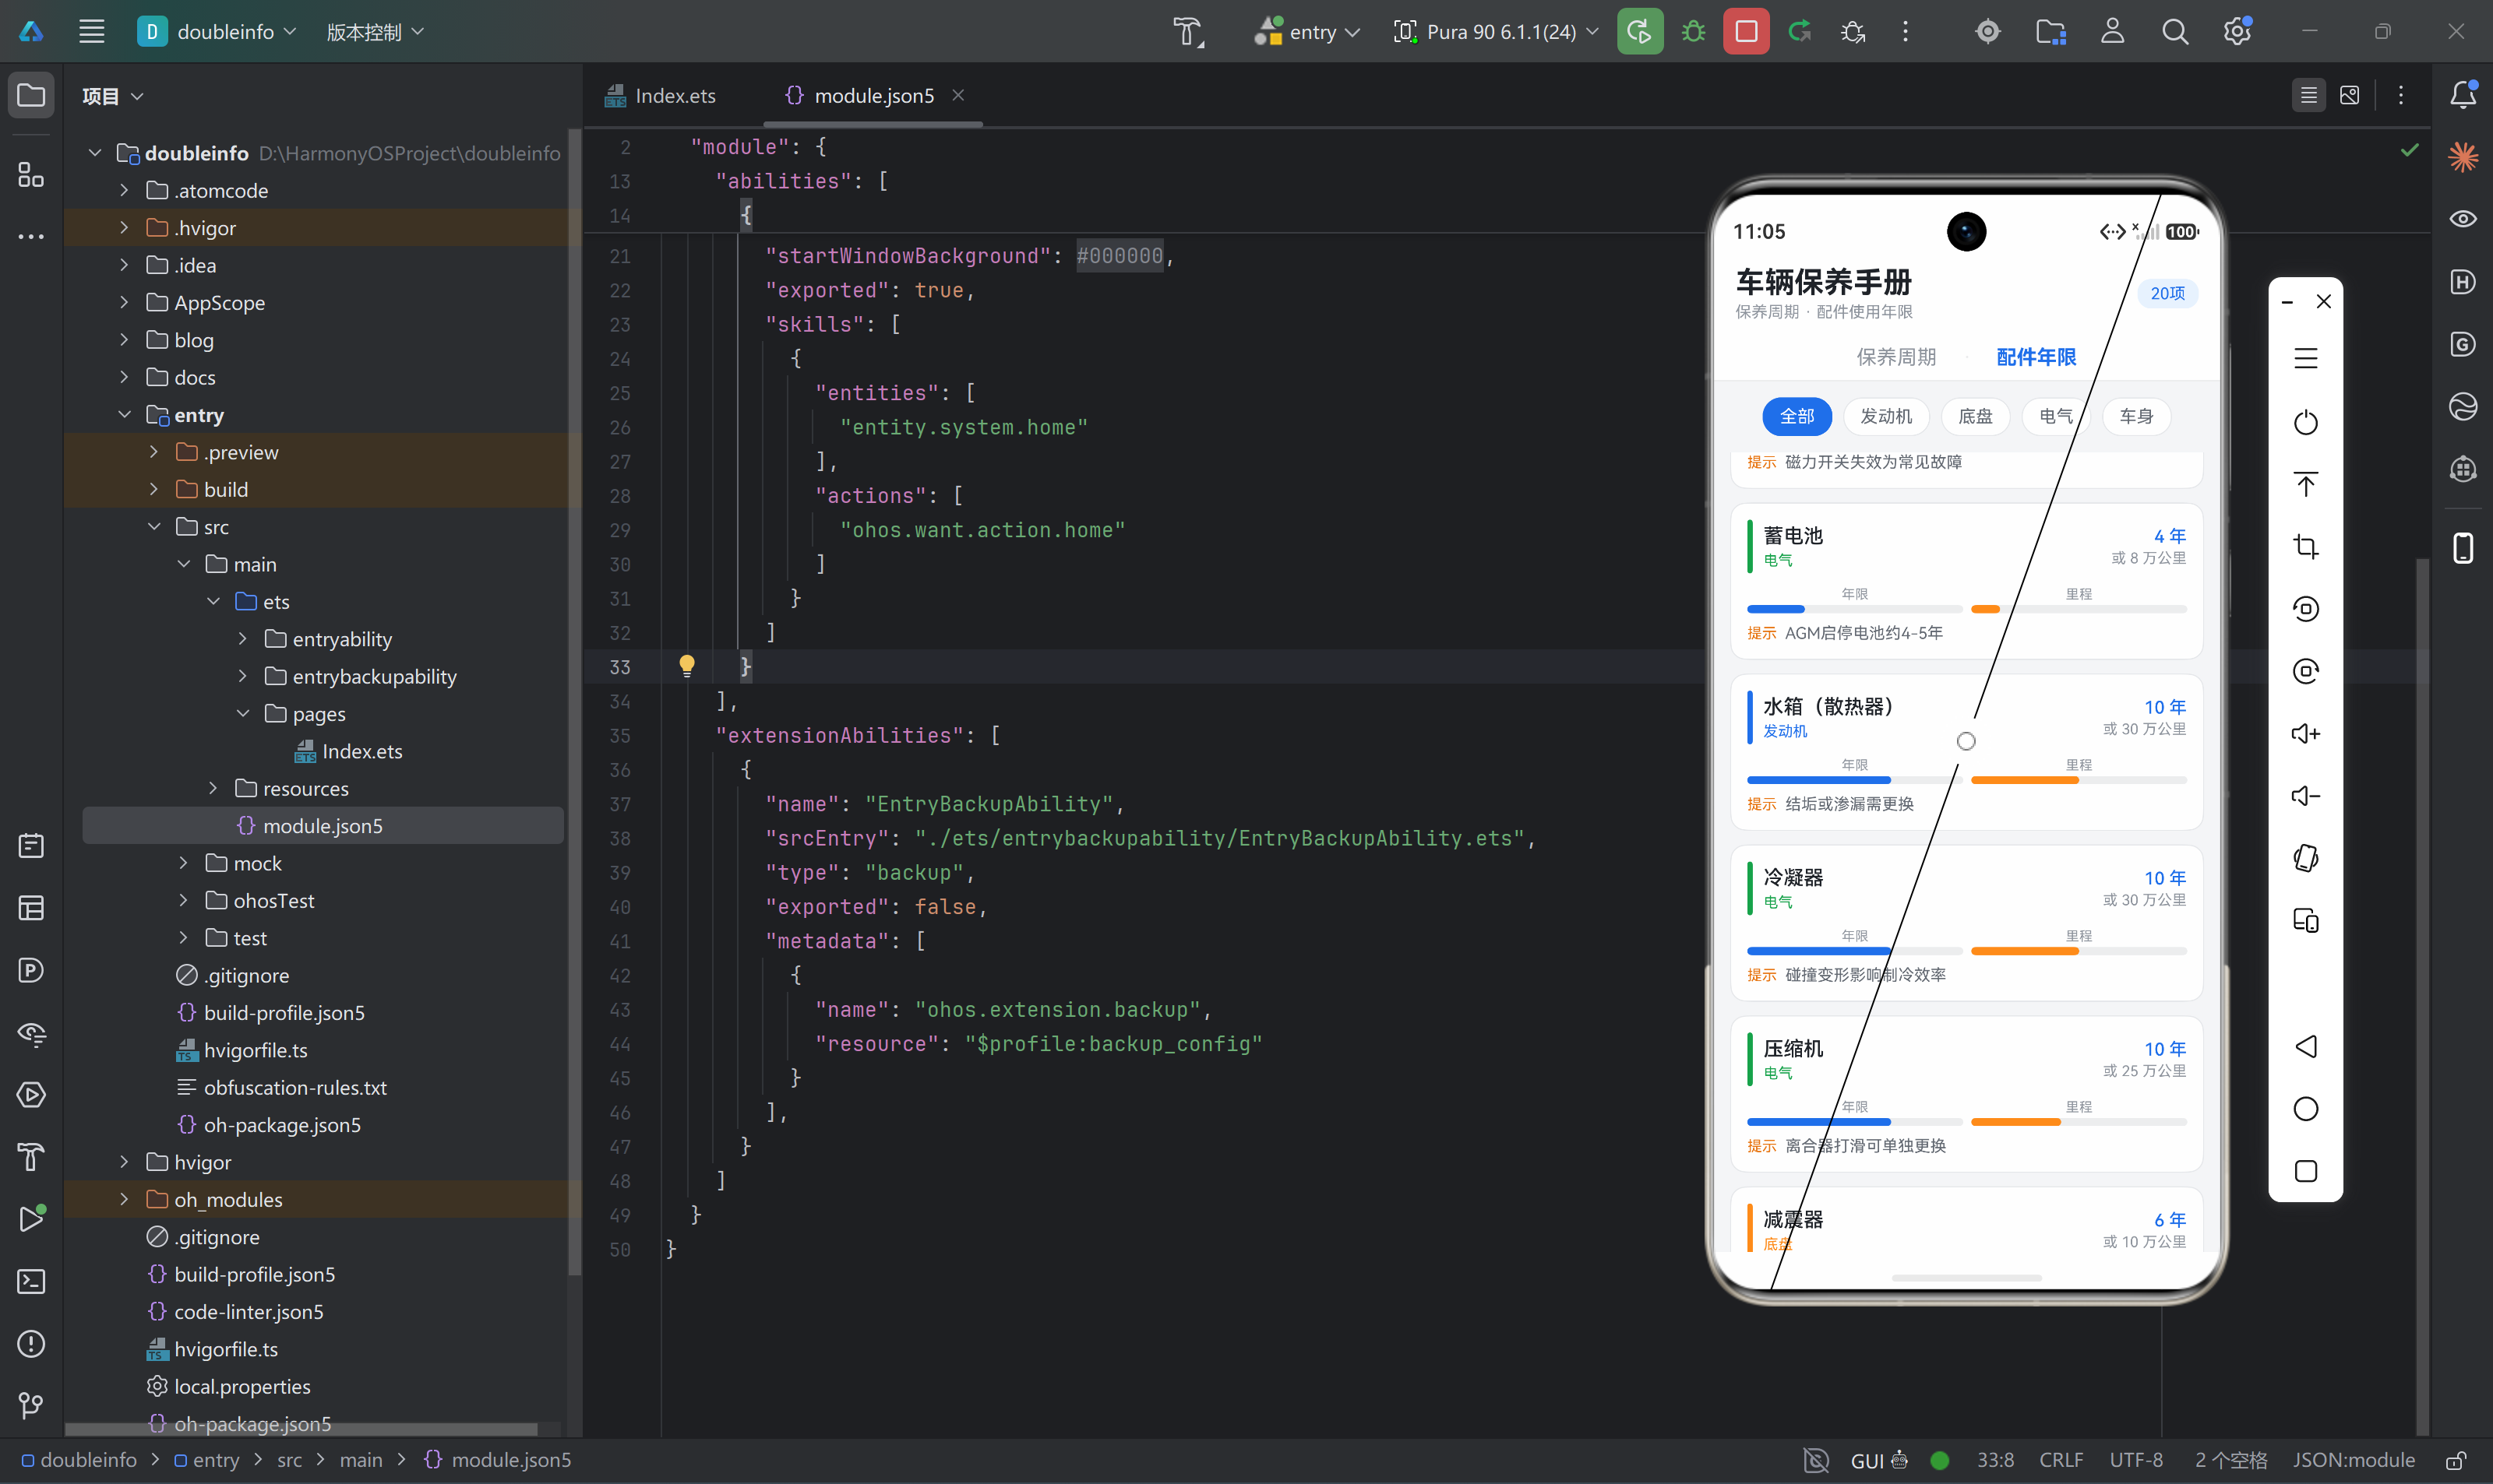Open the Git branch tool window icon

click(x=31, y=1406)
